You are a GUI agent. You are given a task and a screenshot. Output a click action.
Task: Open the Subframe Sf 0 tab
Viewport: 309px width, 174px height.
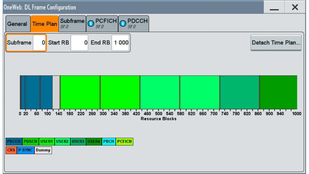click(72, 24)
